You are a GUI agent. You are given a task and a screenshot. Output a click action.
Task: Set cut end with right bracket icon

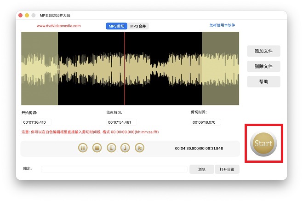tap(125, 148)
